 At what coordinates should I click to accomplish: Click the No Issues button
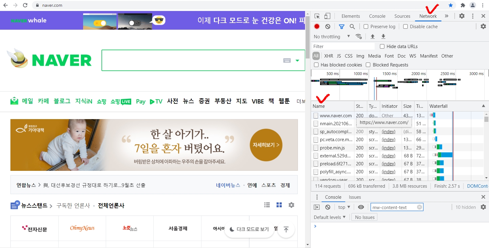point(365,217)
